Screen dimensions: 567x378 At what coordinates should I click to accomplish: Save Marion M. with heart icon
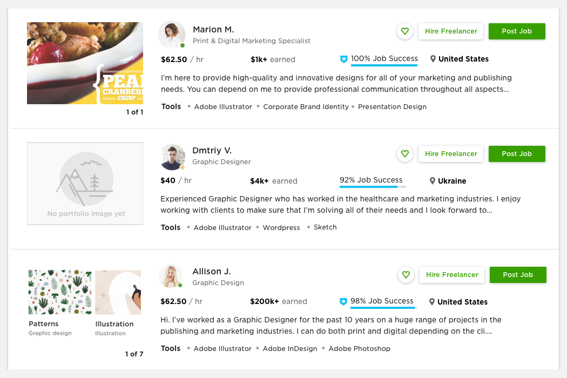pos(405,31)
